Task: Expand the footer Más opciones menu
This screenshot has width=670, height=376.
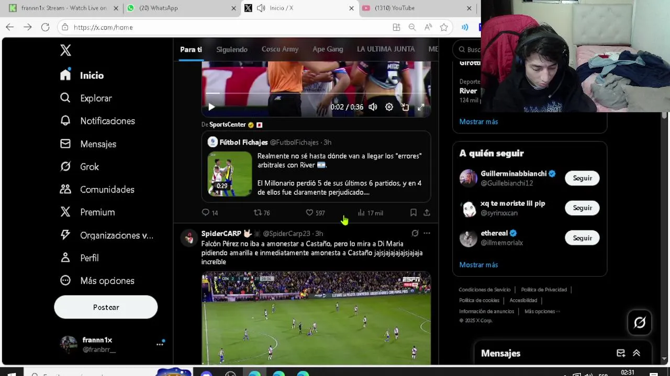Action: tap(542, 311)
